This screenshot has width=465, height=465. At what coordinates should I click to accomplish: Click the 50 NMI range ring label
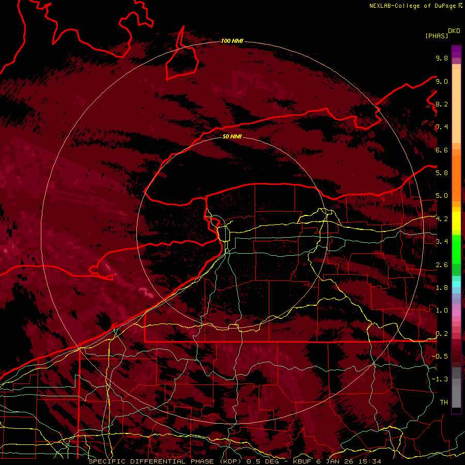click(x=232, y=136)
